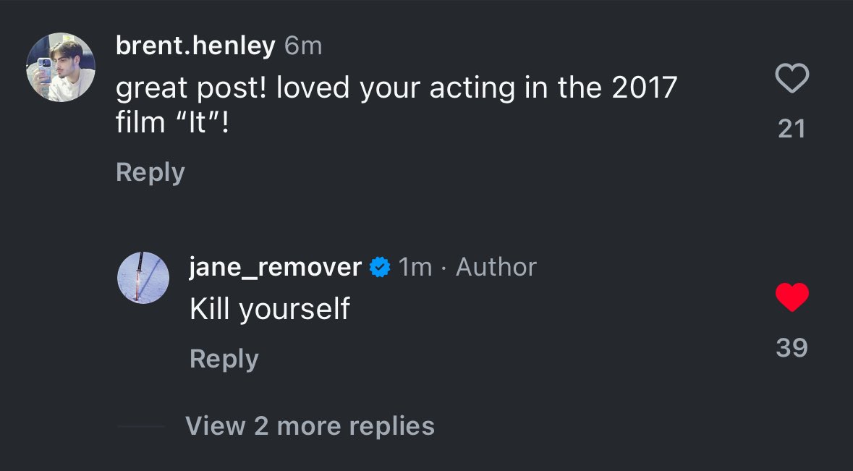Show the 39 likes on jane_remover's reply
Viewport: 853px width, 471px height.
(792, 347)
